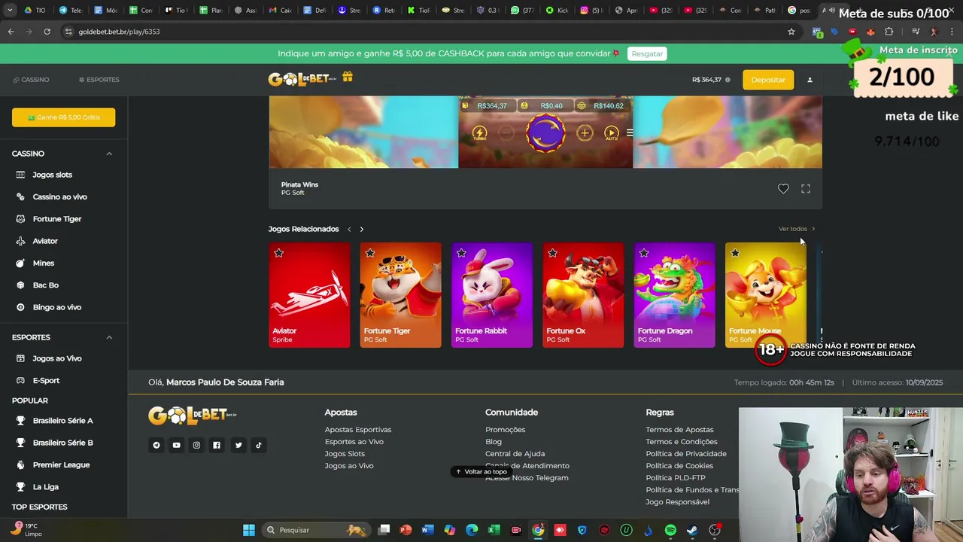
Task: Open the user profile icon in header
Action: coord(810,80)
